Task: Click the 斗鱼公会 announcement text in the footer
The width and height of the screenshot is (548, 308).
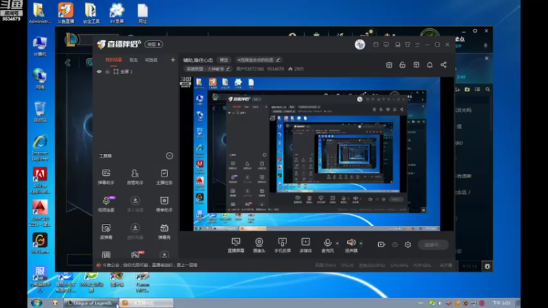Action: click(149, 265)
